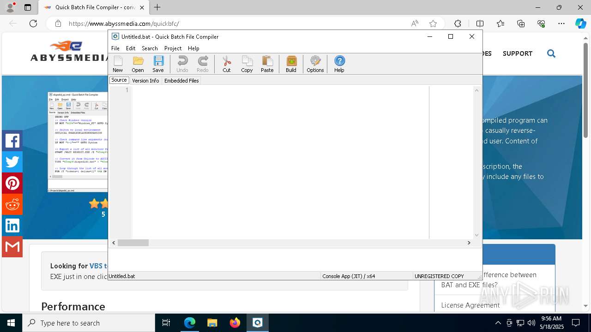Viewport: 591px width, 332px height.
Task: Cut selection with scissors icon
Action: coord(227,64)
